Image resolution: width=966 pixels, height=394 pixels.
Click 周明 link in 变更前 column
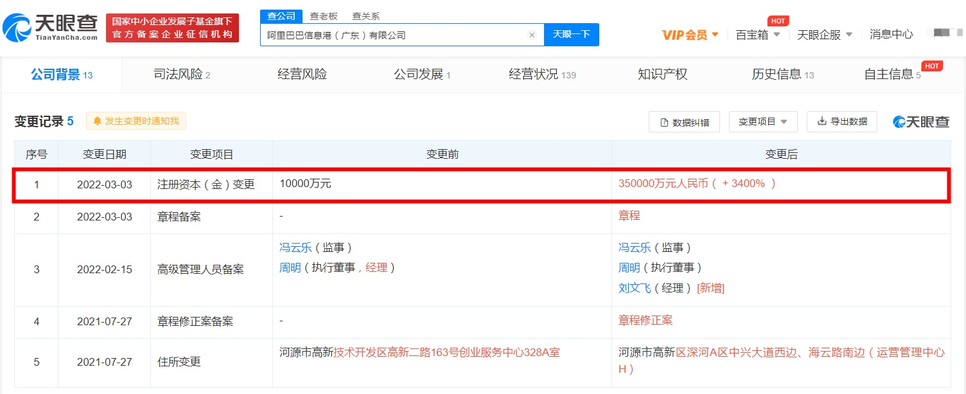click(290, 267)
